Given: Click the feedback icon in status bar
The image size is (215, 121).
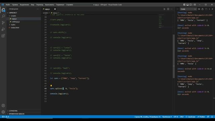Looking at the screenshot, I should click(x=208, y=117).
